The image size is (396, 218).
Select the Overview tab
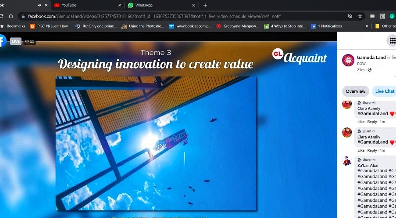tap(355, 91)
